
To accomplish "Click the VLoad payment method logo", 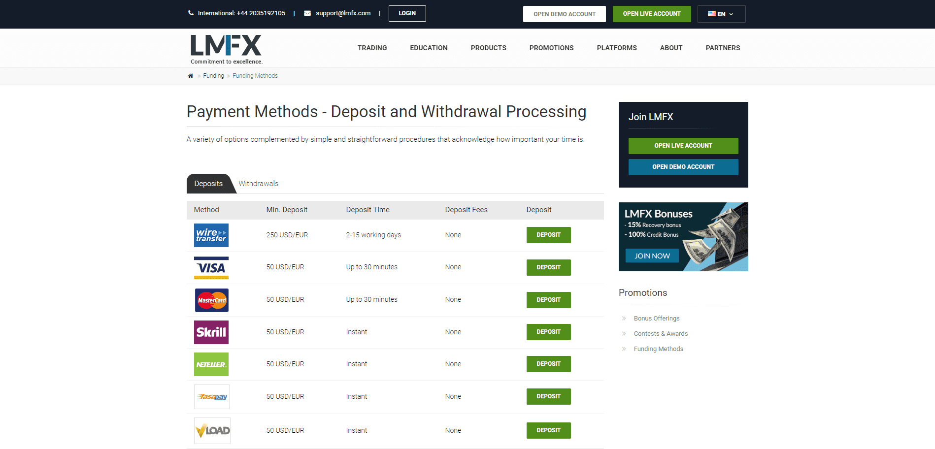I will [212, 430].
